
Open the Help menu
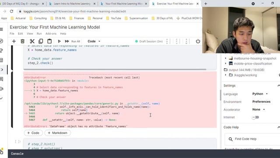click(x=63, y=34)
